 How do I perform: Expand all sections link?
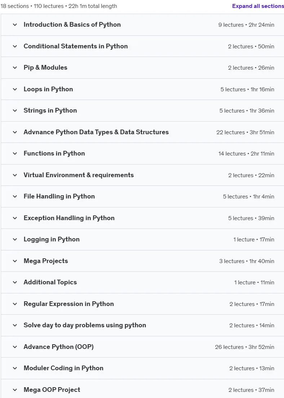coord(258,6)
